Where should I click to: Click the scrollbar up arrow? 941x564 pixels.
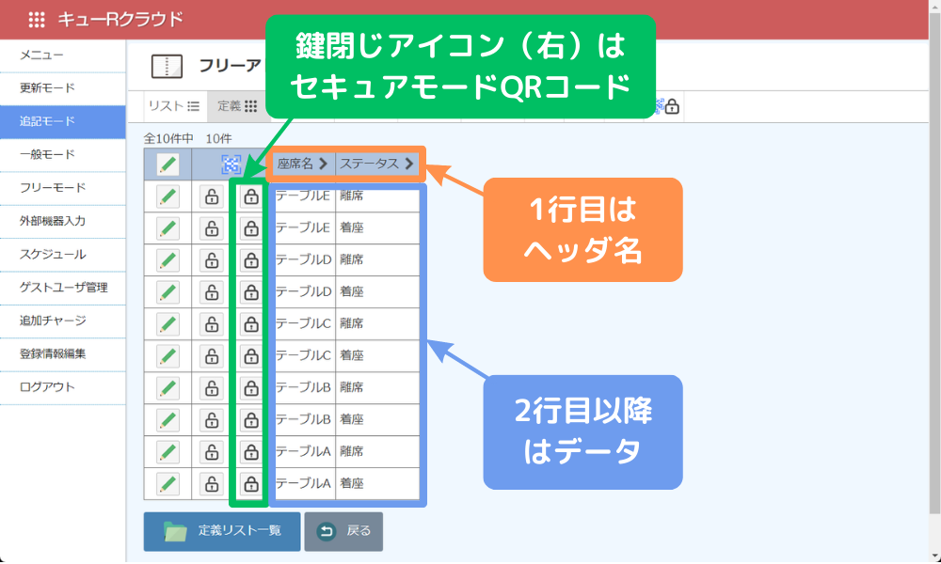934,6
